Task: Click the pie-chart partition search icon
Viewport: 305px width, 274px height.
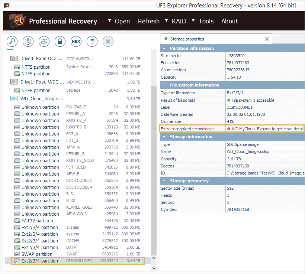Action: click(x=28, y=41)
